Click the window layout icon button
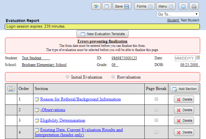Viewport: 206px width, 139px height. pyautogui.click(x=107, y=6)
